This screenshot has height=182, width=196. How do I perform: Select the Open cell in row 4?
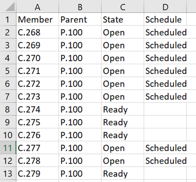[123, 58]
